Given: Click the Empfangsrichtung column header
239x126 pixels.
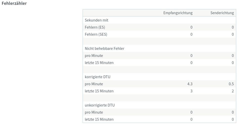Looking at the screenshot, I should pos(178,13).
